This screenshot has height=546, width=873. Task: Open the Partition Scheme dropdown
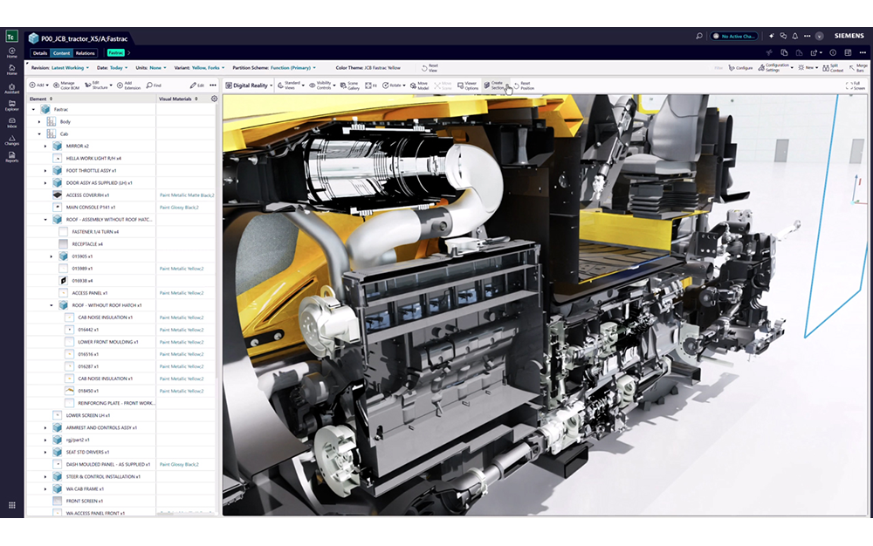pyautogui.click(x=274, y=68)
